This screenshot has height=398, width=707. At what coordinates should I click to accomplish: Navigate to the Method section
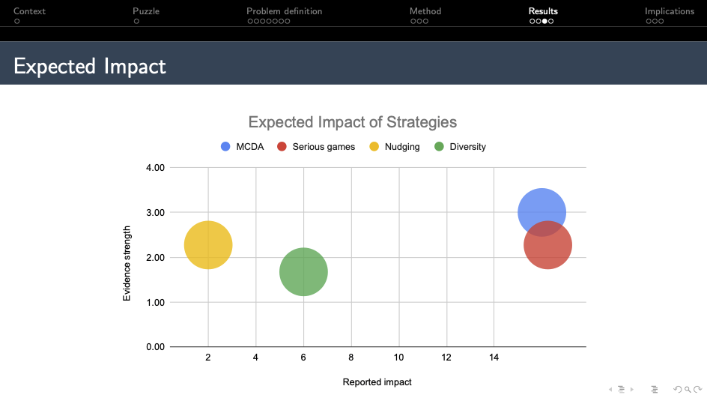coord(425,10)
